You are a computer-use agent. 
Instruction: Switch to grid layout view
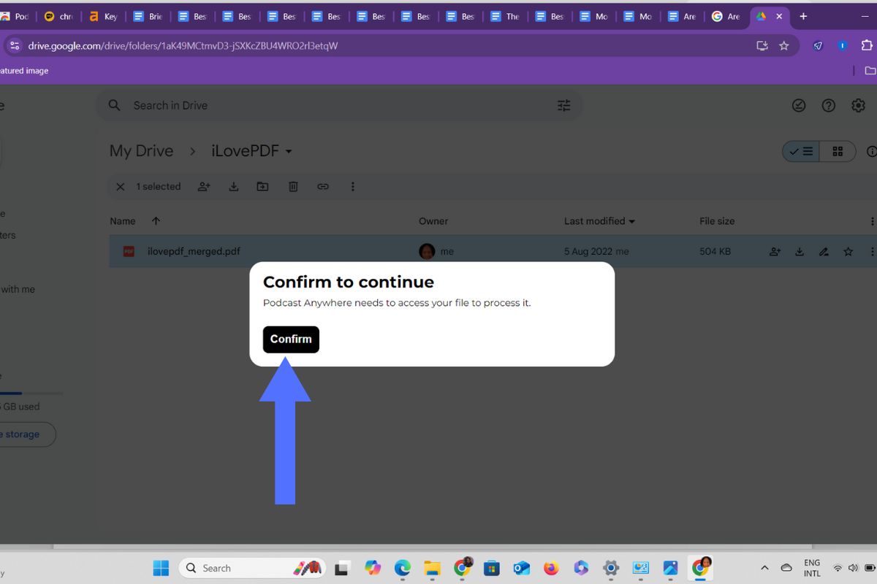click(x=838, y=152)
